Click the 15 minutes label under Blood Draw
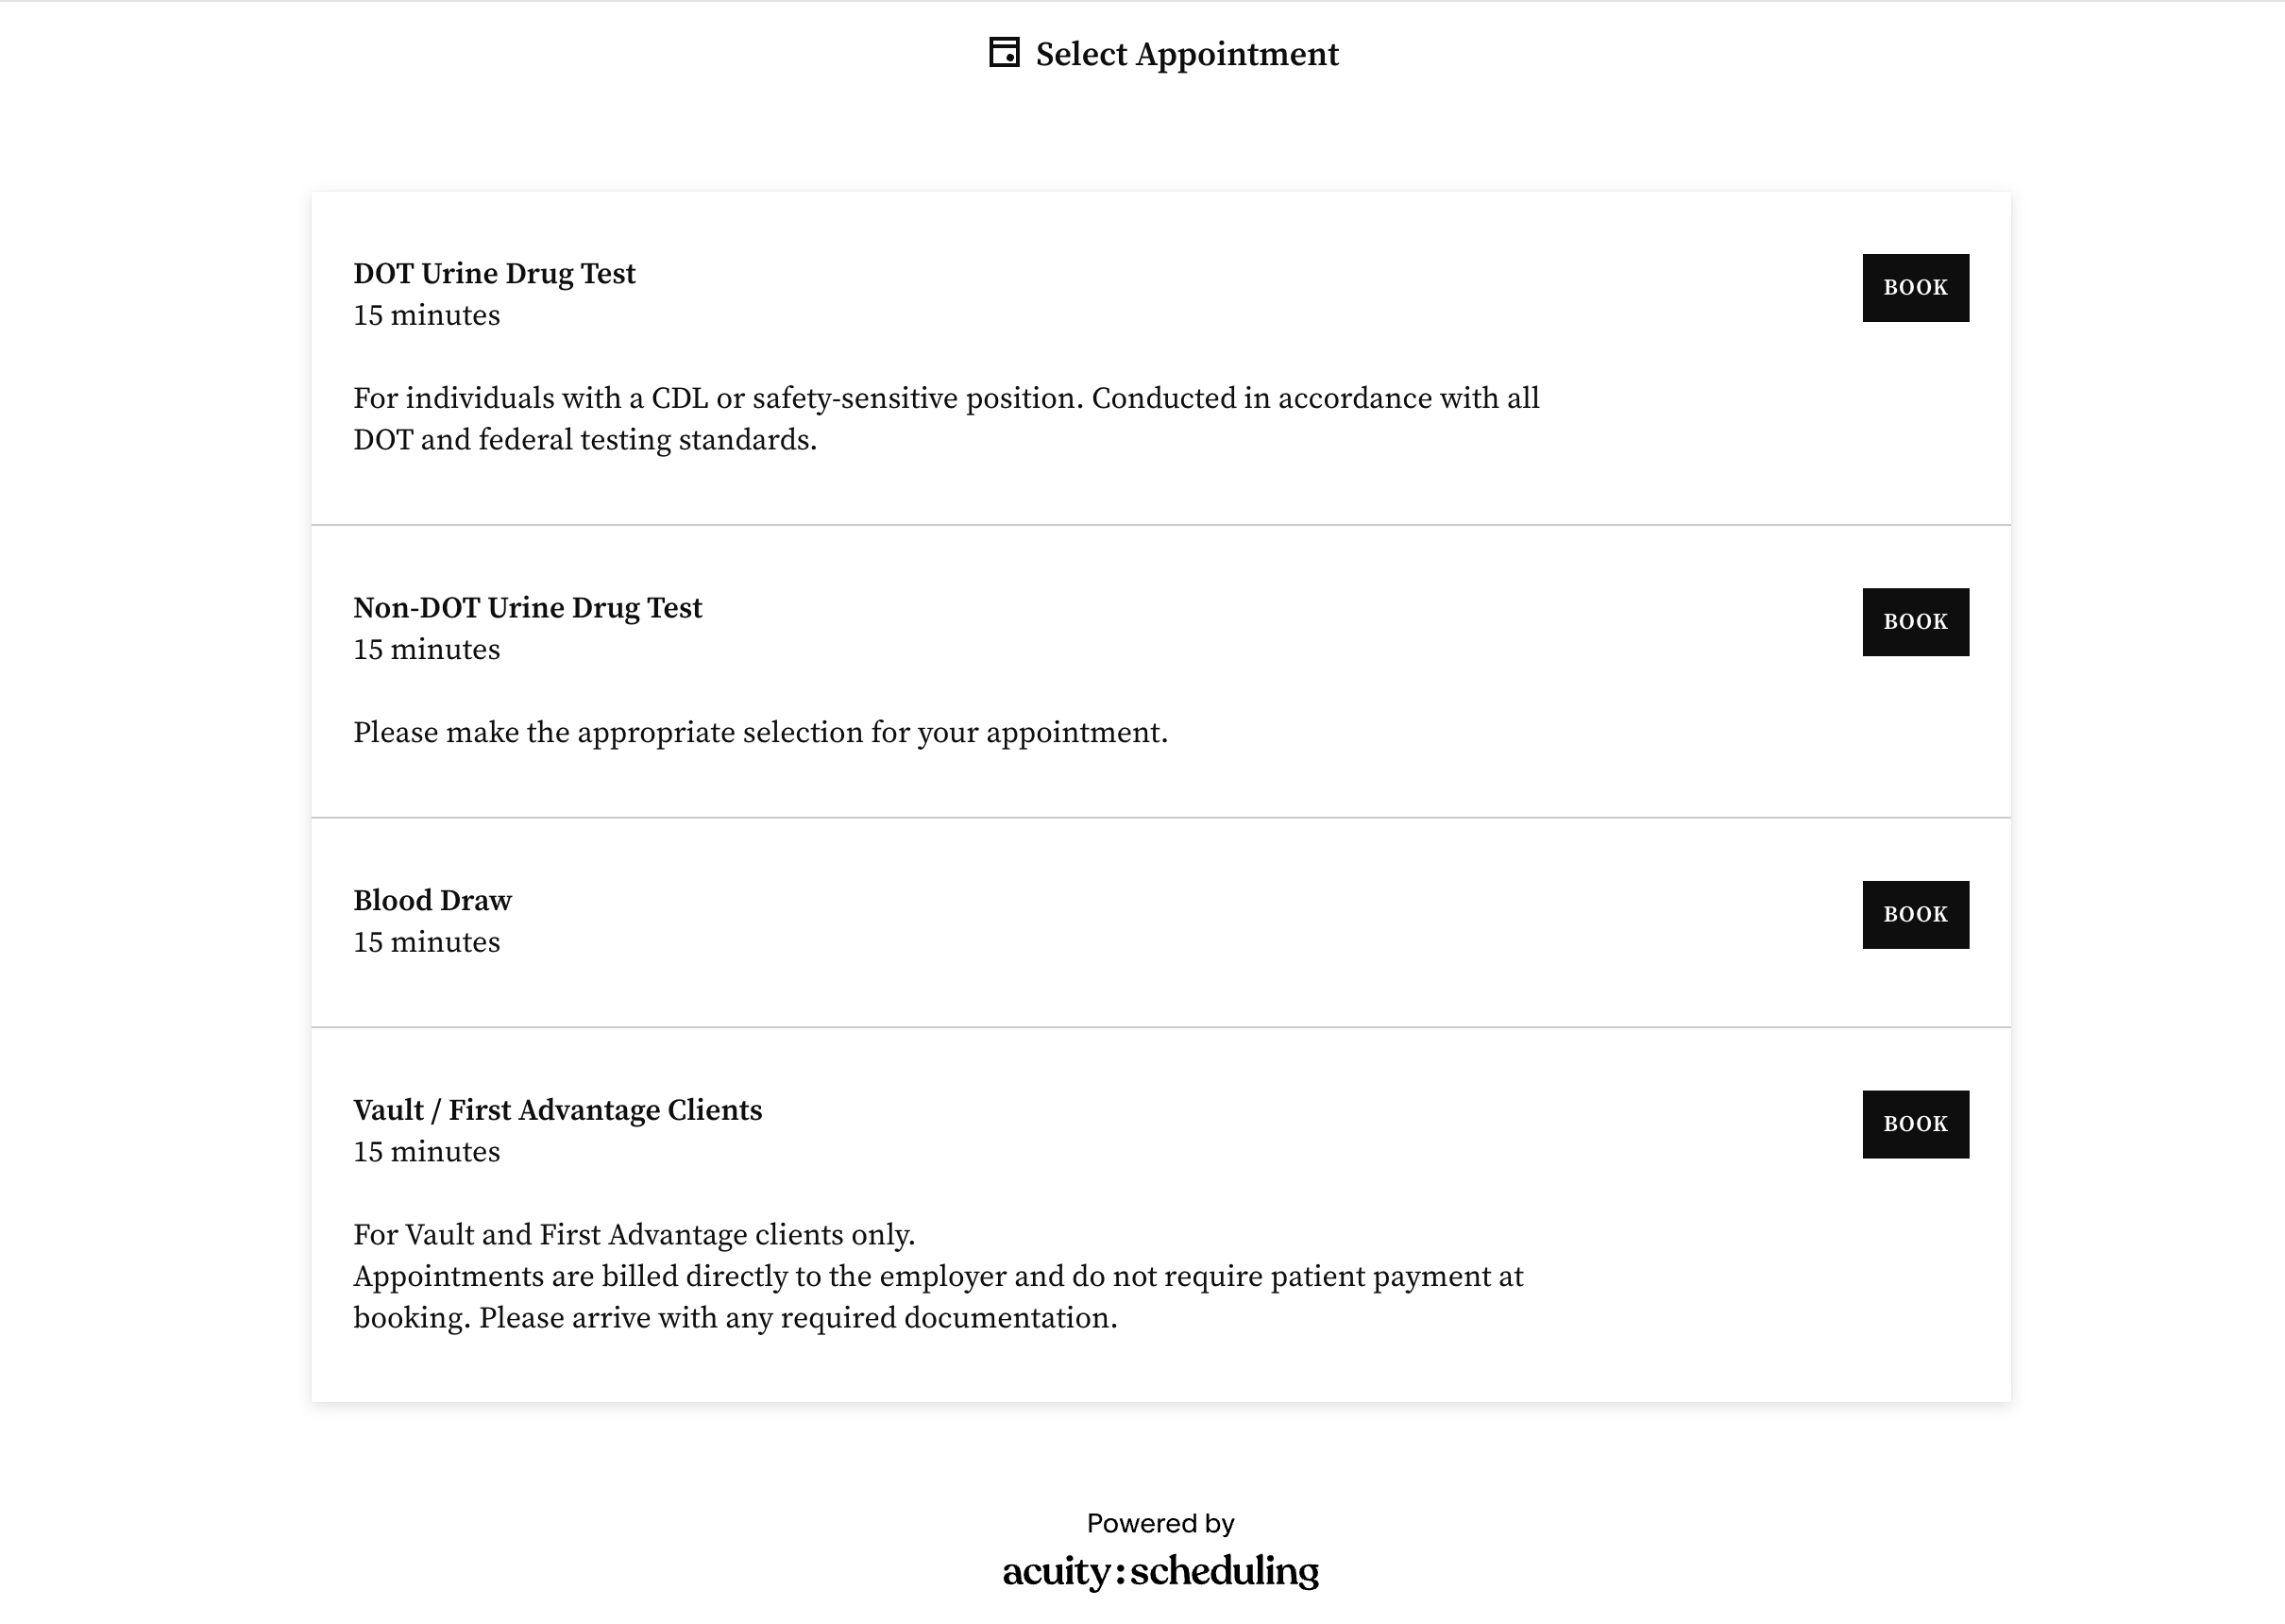The width and height of the screenshot is (2285, 1624). (x=426, y=942)
